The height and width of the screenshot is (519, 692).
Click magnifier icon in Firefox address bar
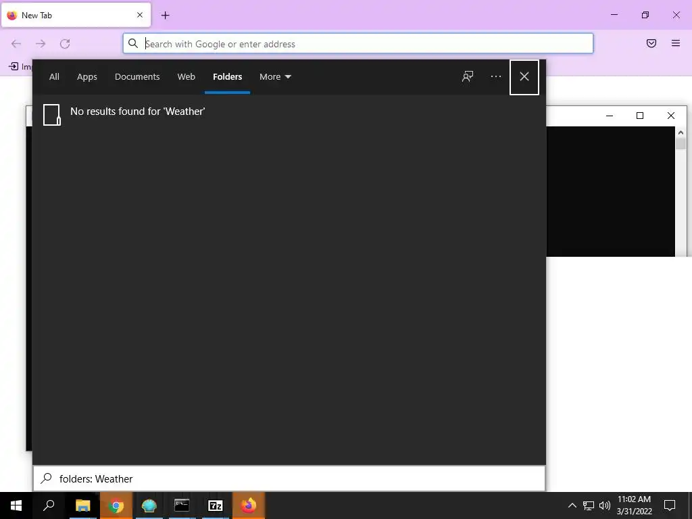click(133, 43)
